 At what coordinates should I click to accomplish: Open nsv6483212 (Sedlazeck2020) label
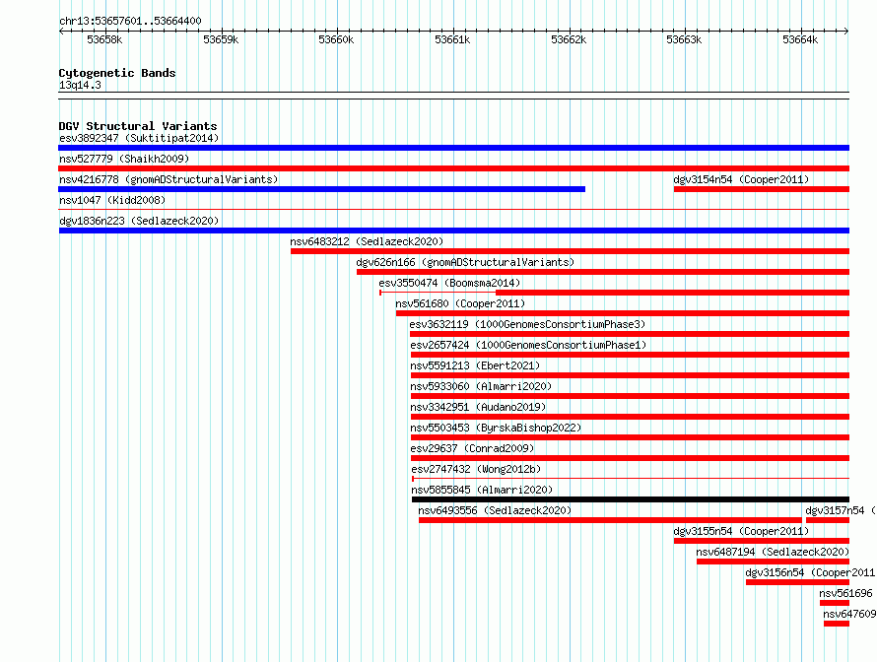[x=367, y=241]
